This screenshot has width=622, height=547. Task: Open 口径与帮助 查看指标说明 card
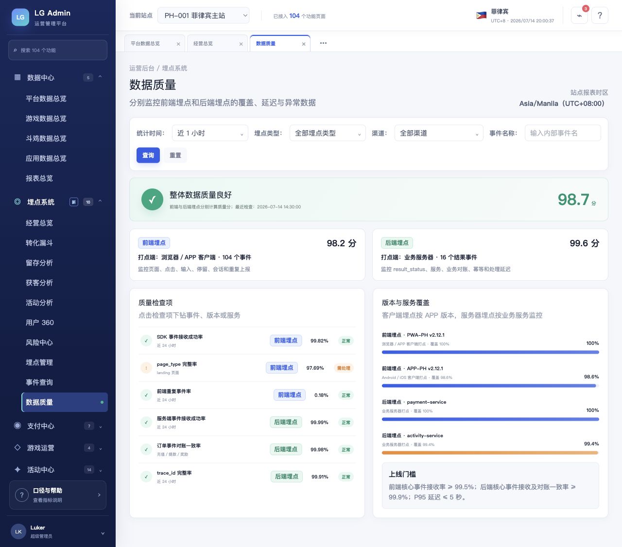click(58, 495)
